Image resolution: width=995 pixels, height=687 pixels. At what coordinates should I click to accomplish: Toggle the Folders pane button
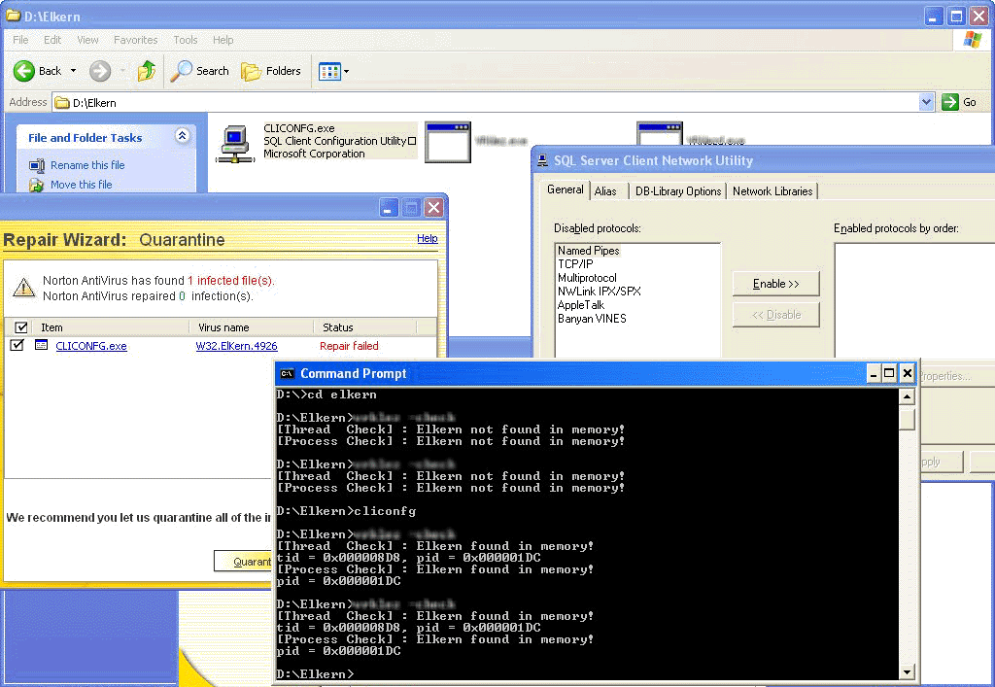tap(271, 71)
